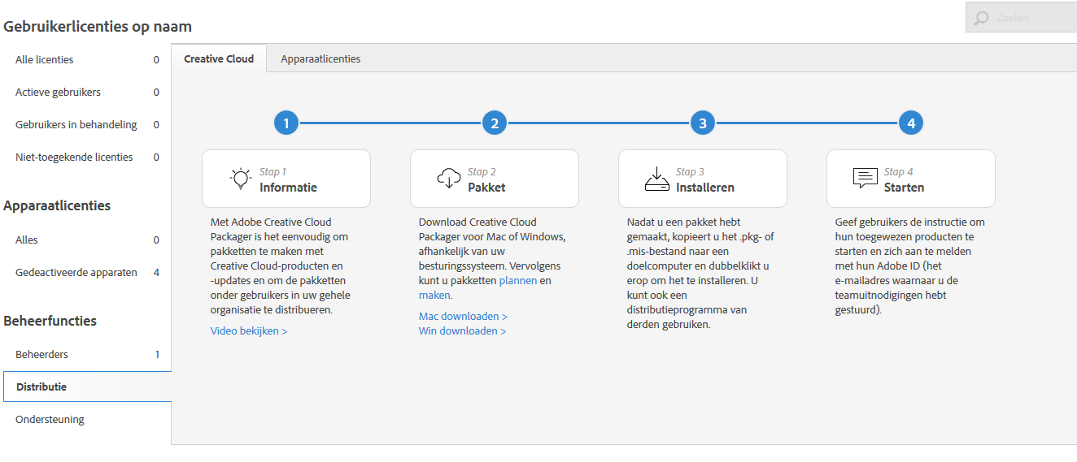Viewport: 1077px width, 462px height.
Task: Switch to the Apparaatlicenties tab
Action: click(320, 58)
